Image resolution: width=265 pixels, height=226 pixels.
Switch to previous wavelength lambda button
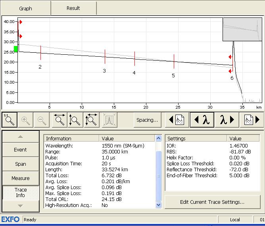click(x=202, y=120)
